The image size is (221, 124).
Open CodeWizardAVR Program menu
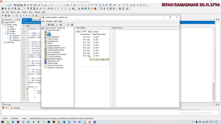(49, 21)
